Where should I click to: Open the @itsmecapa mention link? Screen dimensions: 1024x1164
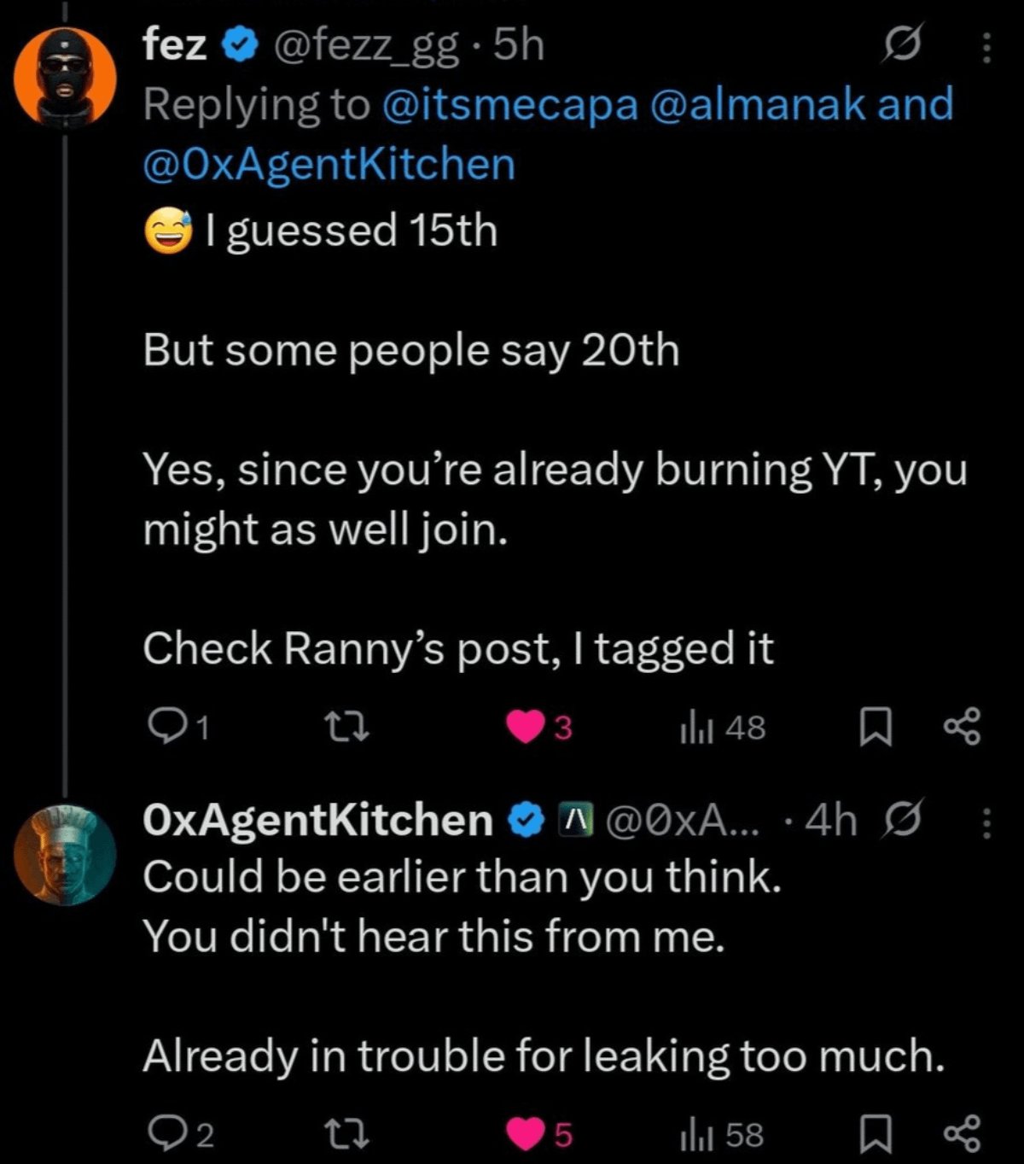coord(510,105)
